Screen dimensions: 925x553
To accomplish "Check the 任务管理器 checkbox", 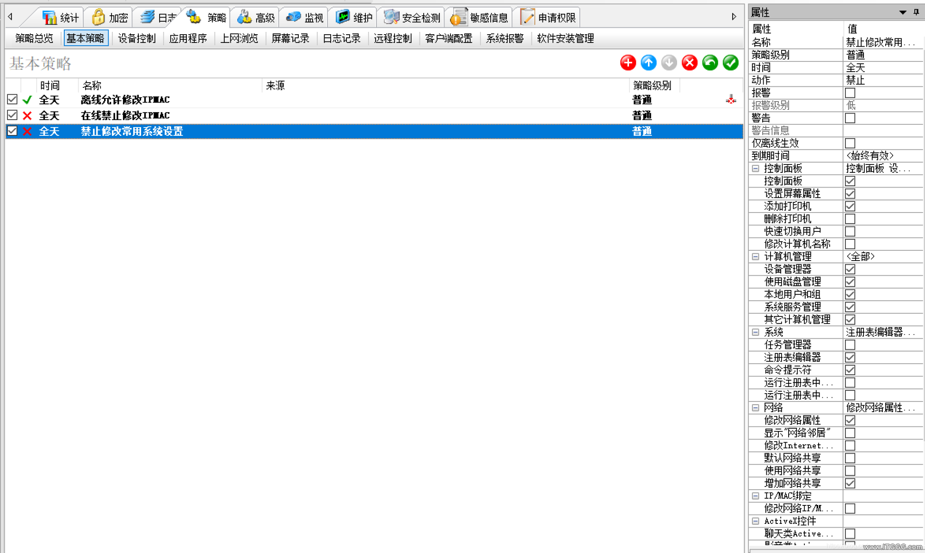I will coord(850,345).
